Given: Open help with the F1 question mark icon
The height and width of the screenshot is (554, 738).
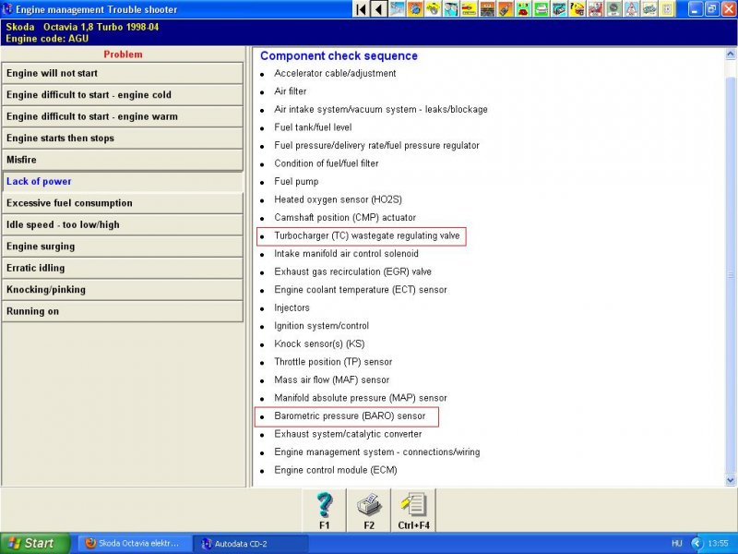Looking at the screenshot, I should click(325, 511).
